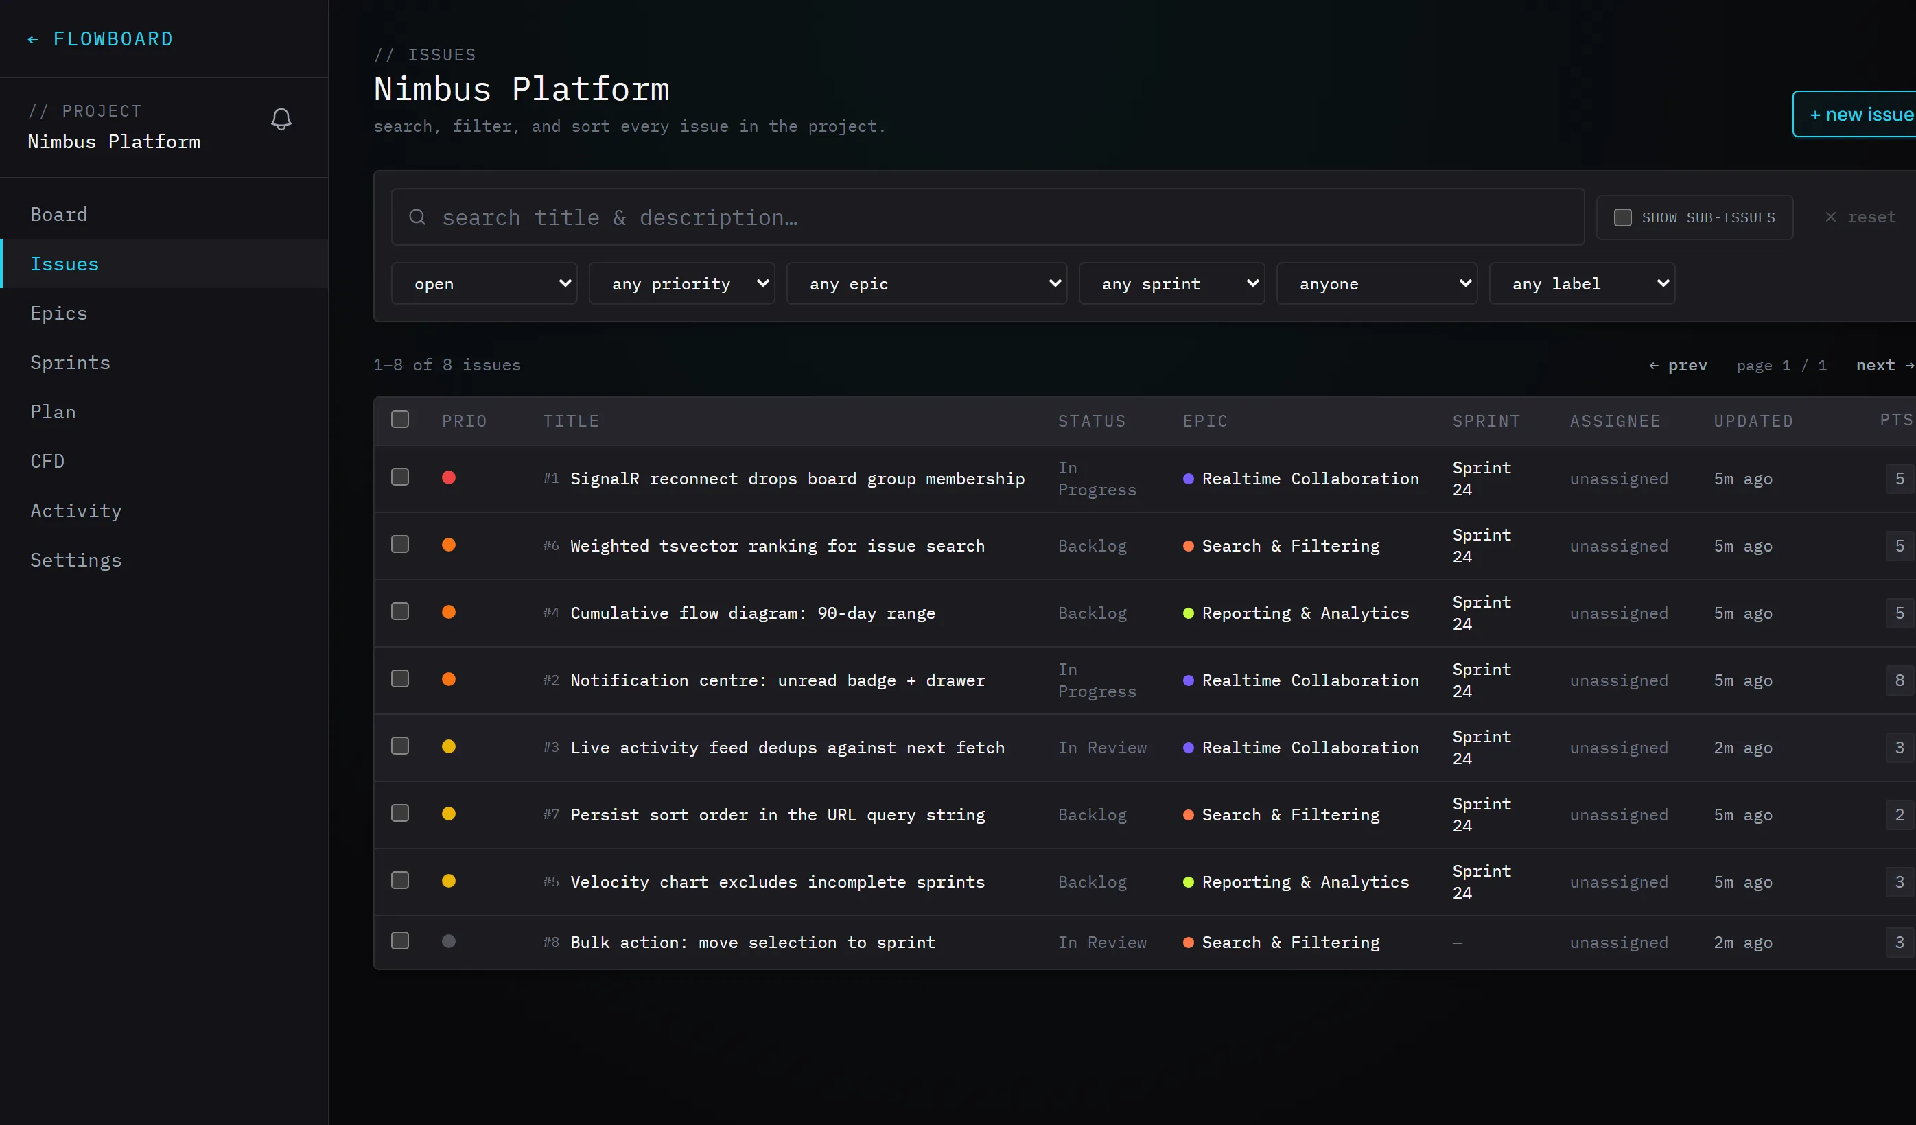The width and height of the screenshot is (1916, 1125).
Task: Open issue 'Bulk action: move selection to sprint'
Action: (x=753, y=943)
